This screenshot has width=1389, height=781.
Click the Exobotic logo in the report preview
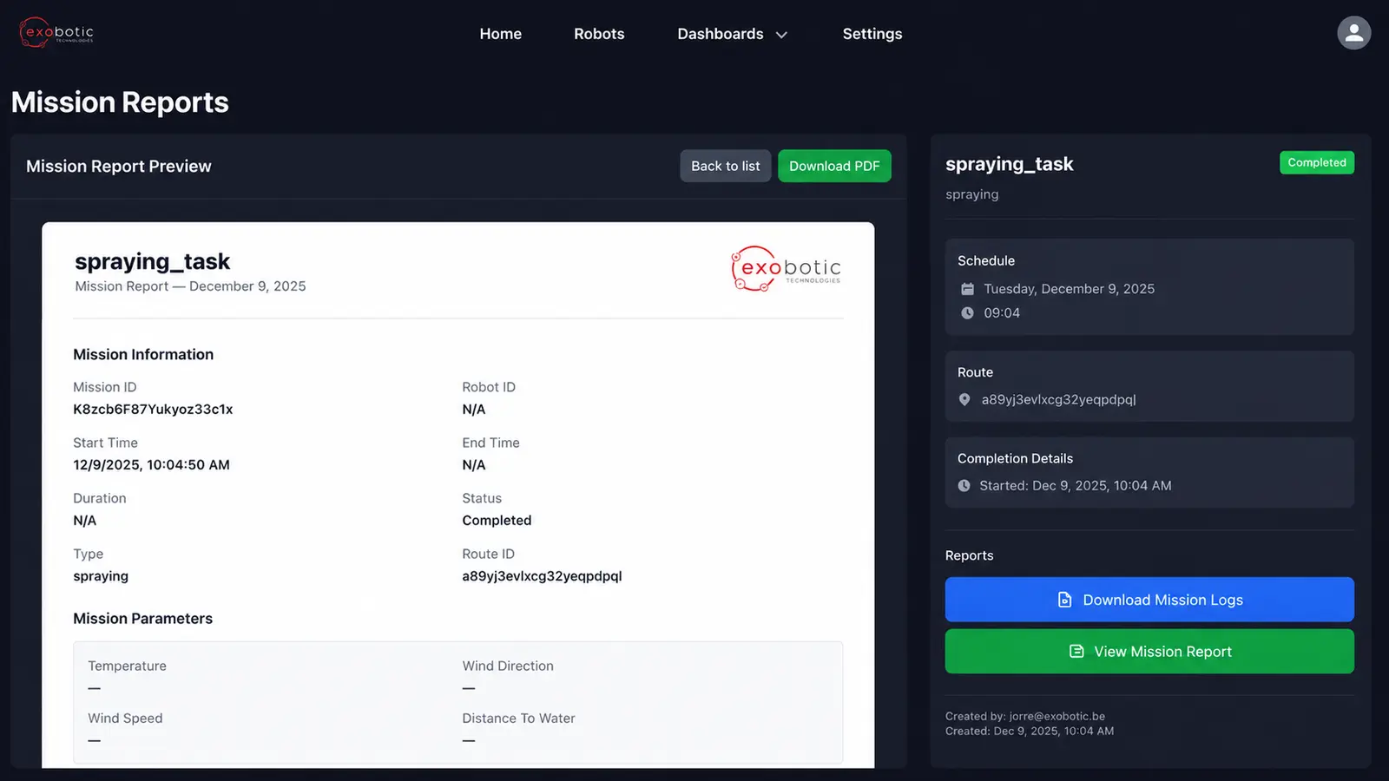coord(787,269)
